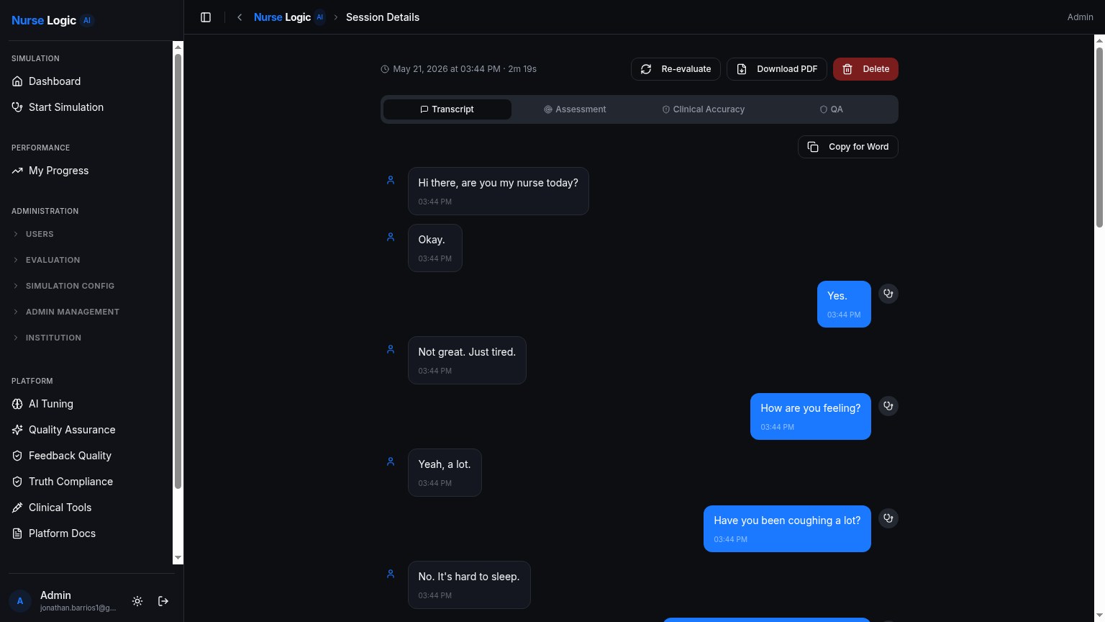
Task: Open AI Tuning page
Action: tap(86, 404)
